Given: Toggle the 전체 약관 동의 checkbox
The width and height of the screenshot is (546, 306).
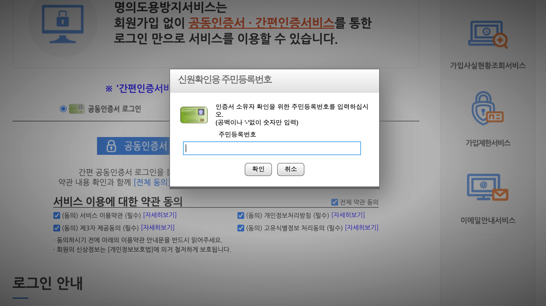Looking at the screenshot, I should click(334, 202).
